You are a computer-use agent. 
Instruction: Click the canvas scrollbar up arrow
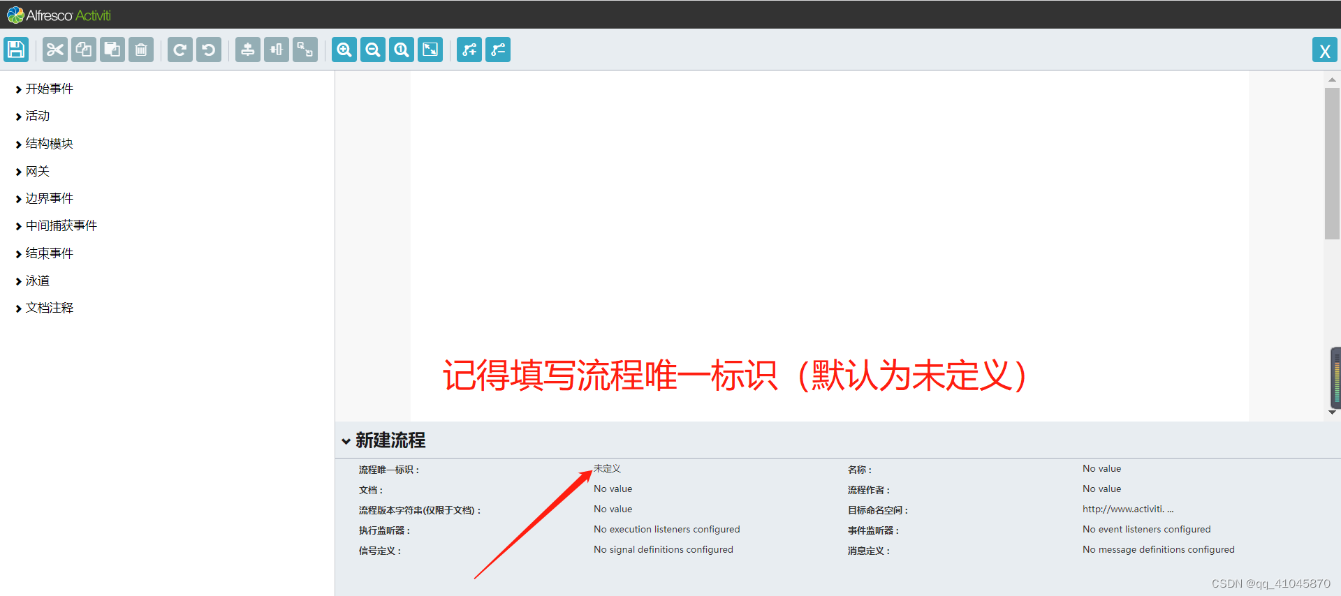[1332, 80]
